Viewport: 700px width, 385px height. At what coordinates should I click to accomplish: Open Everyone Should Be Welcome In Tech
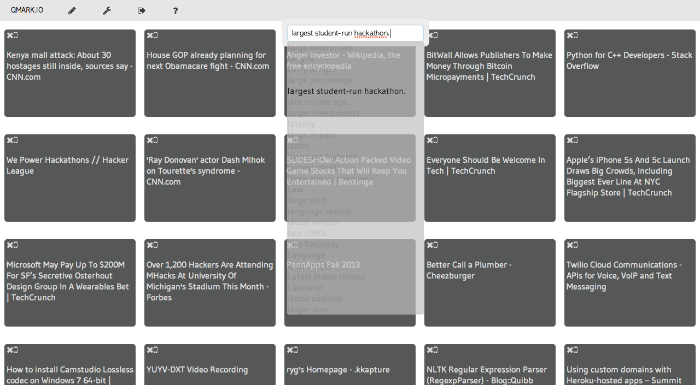(486, 165)
